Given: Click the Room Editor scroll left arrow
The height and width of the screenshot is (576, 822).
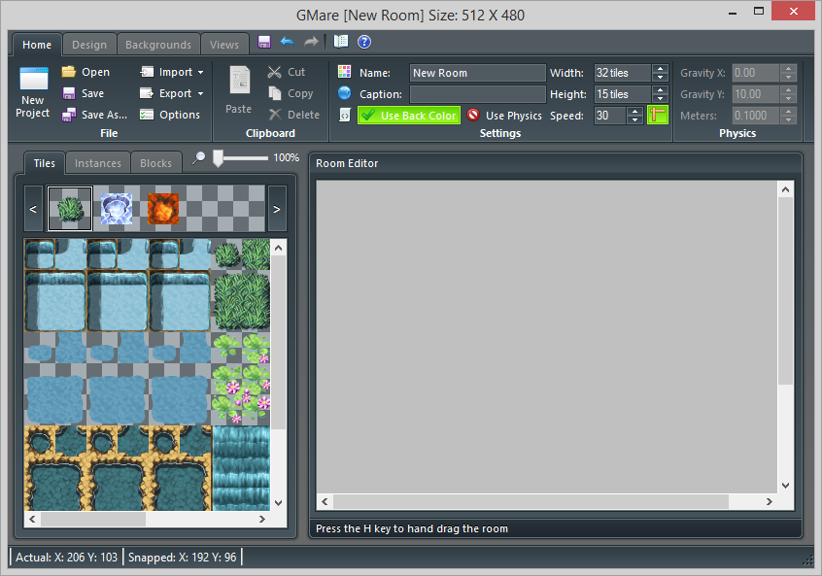Looking at the screenshot, I should [x=325, y=501].
